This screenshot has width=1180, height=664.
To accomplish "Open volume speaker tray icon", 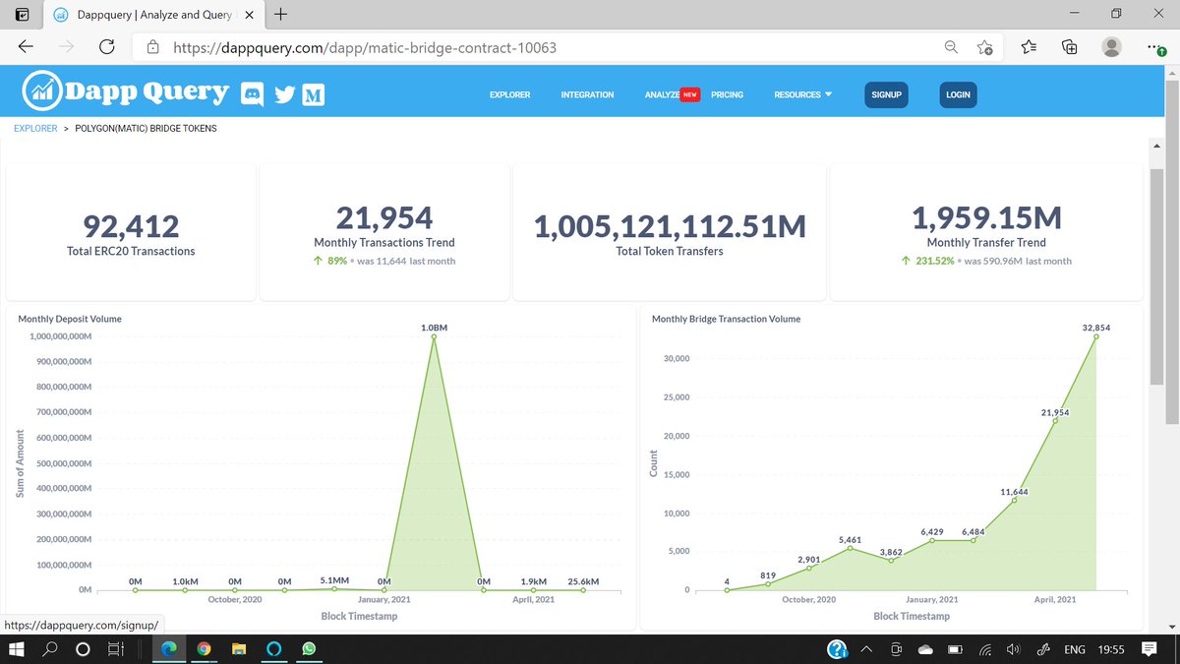I will point(1014,649).
